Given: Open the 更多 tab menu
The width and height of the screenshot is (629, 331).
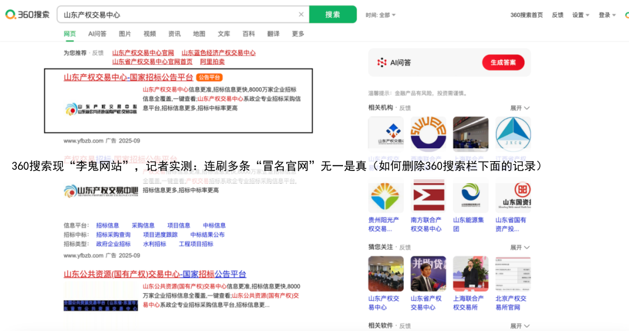Looking at the screenshot, I should pos(298,34).
